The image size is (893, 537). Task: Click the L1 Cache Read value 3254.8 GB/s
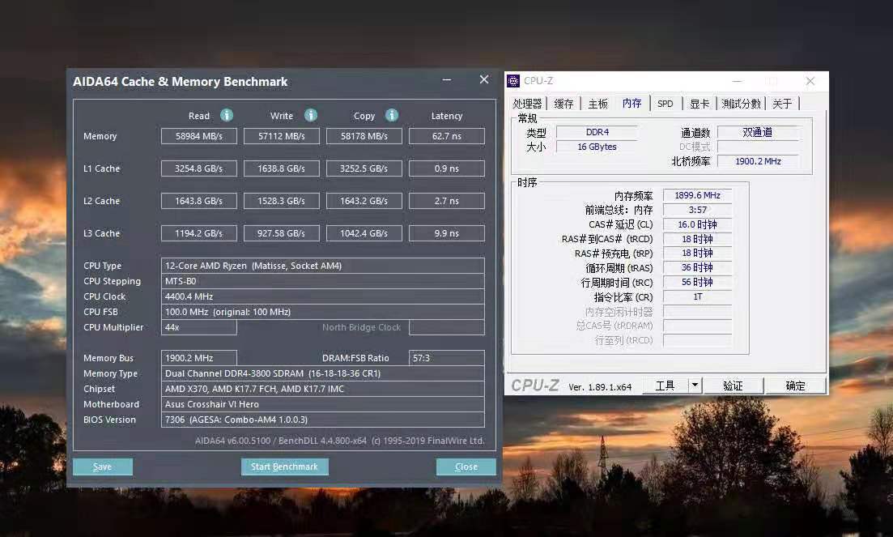pos(199,168)
